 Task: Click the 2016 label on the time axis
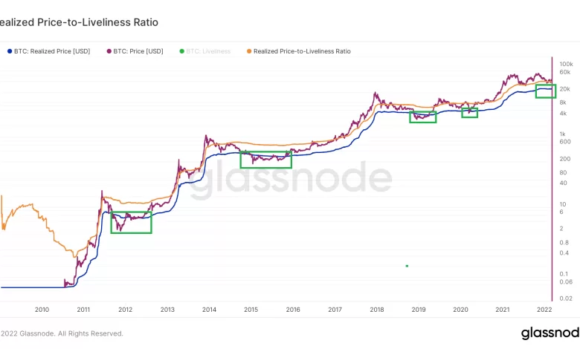293,309
